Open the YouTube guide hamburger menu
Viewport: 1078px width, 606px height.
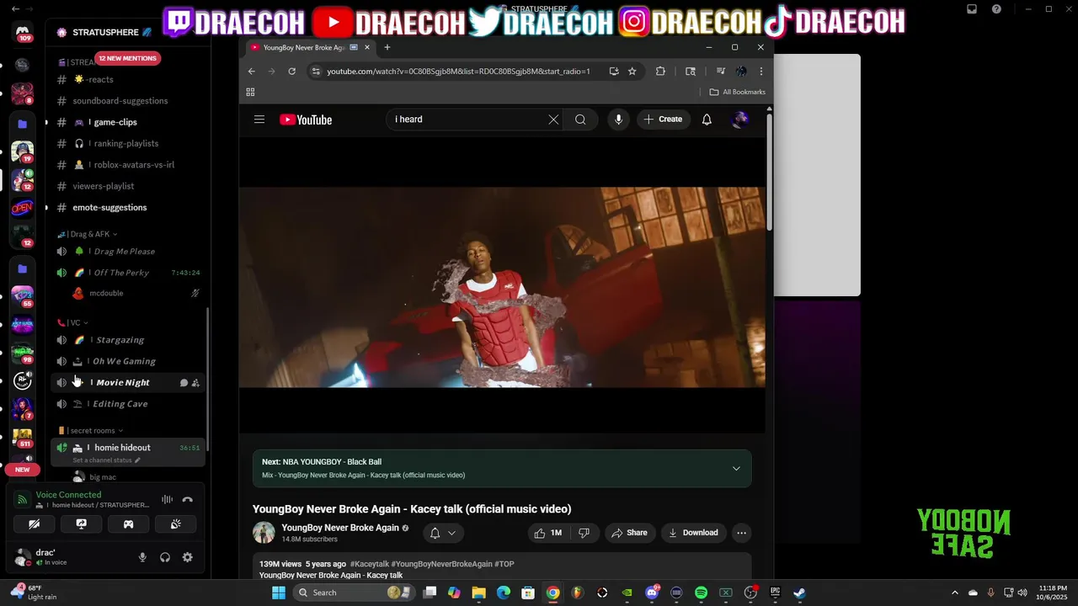[x=259, y=120]
